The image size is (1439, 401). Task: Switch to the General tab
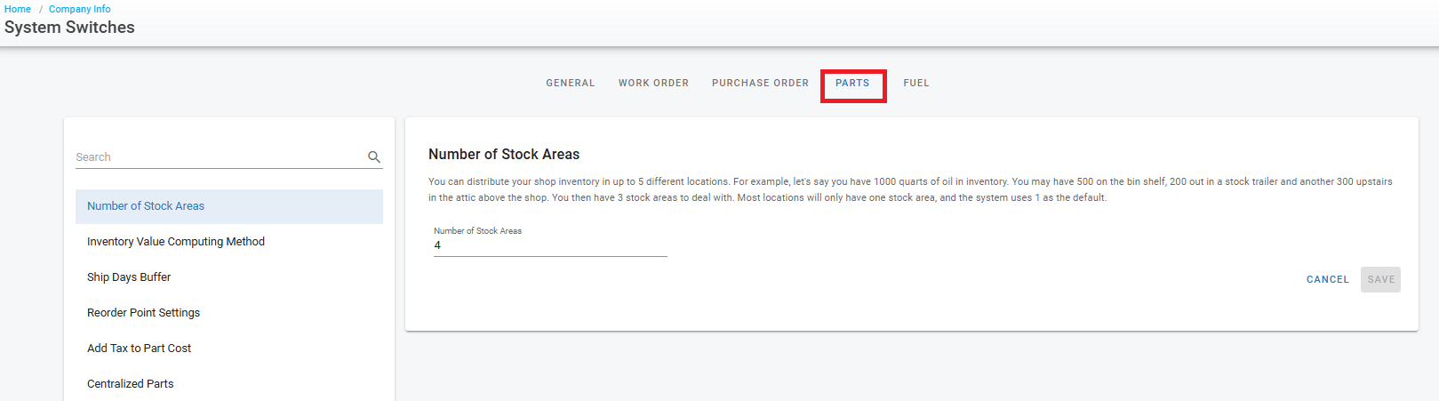(x=571, y=84)
